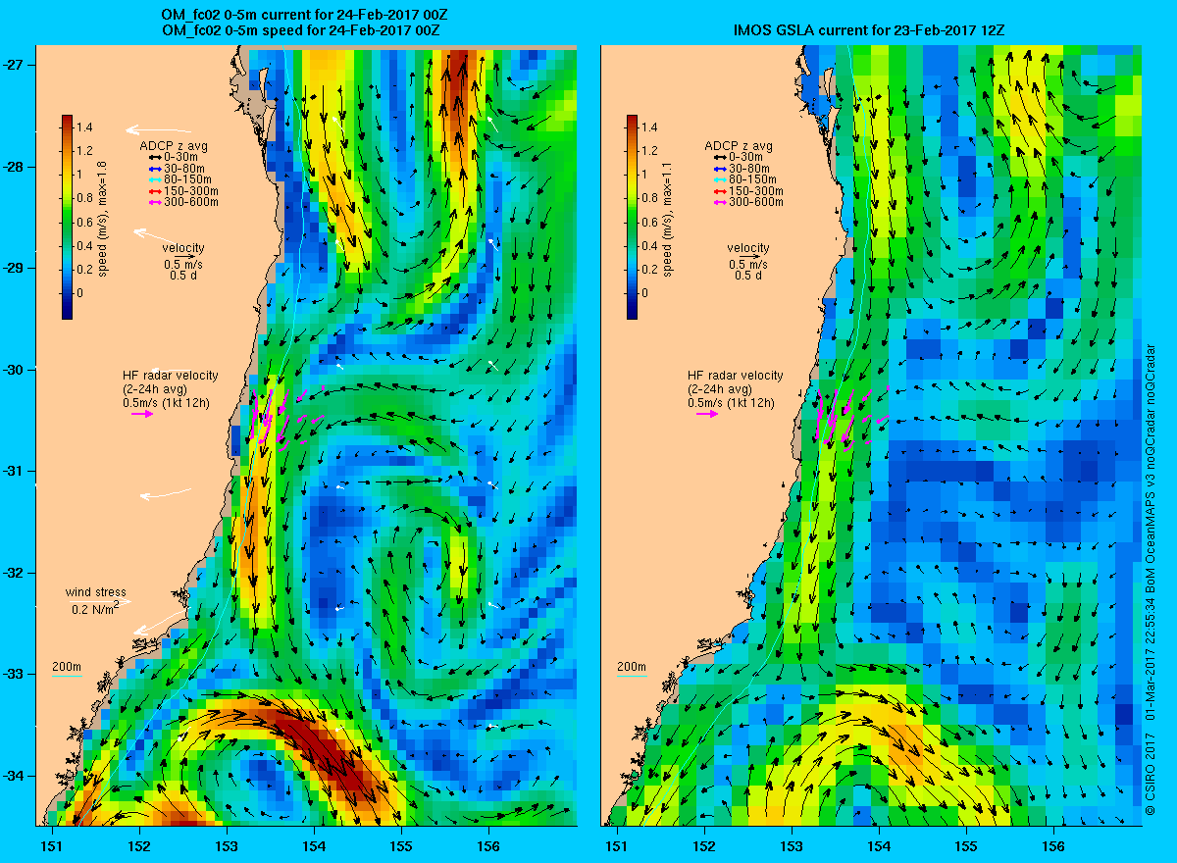1177x863 pixels.
Task: Click '156' longitude label under left panel
Action: point(488,846)
